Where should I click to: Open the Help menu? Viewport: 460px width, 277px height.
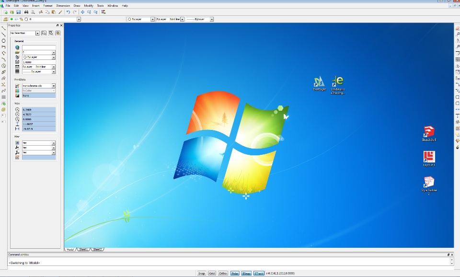click(x=125, y=6)
